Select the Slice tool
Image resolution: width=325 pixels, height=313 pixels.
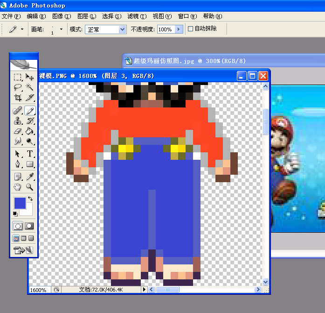pos(30,98)
